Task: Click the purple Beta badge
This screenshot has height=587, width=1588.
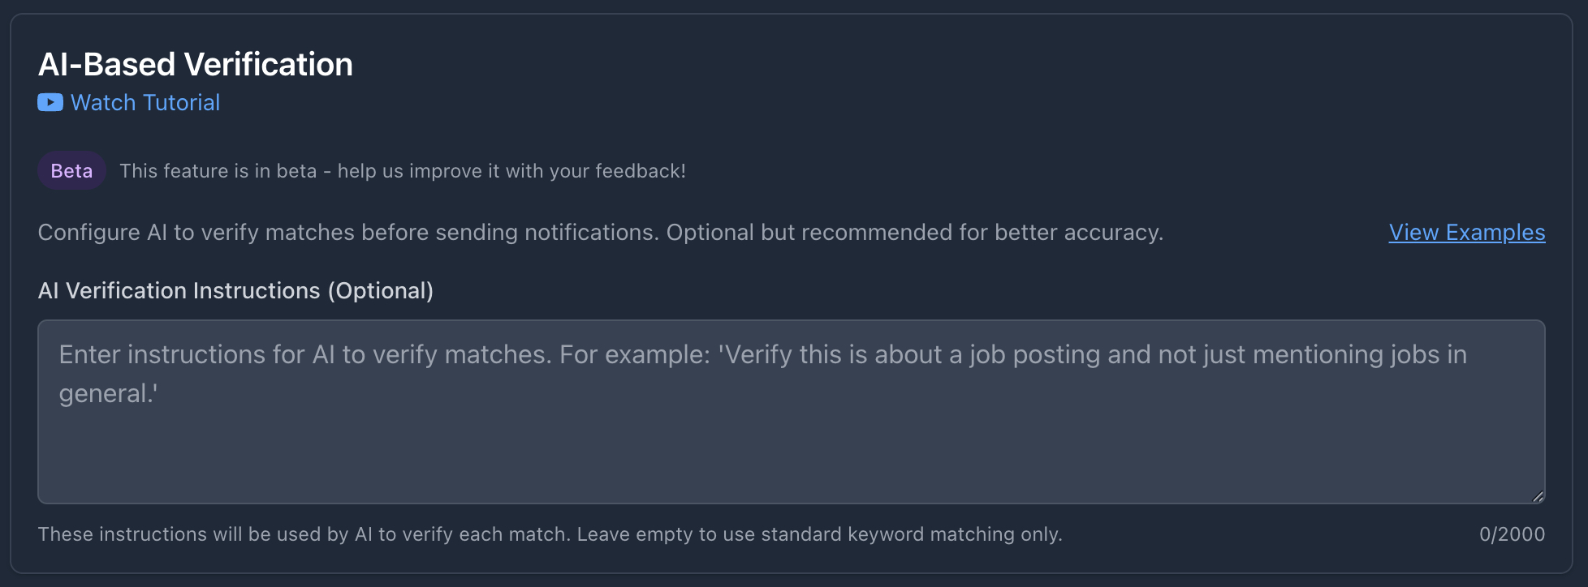Action: [x=71, y=171]
